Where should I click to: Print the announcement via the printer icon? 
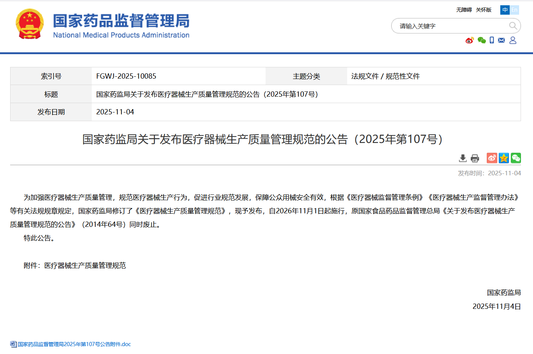(x=474, y=158)
